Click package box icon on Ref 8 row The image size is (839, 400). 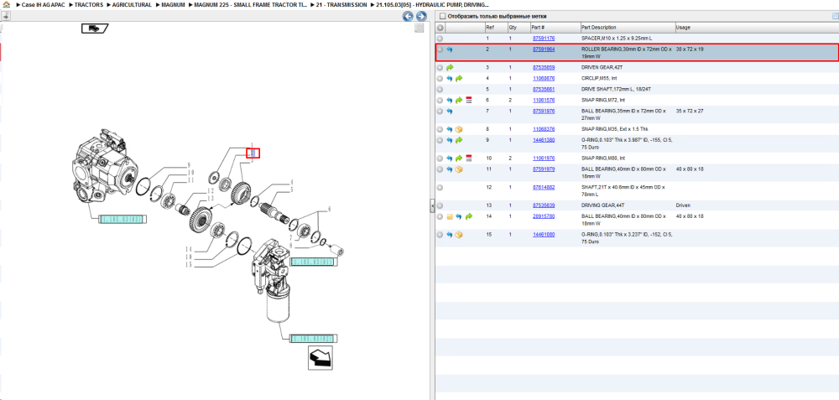(459, 129)
